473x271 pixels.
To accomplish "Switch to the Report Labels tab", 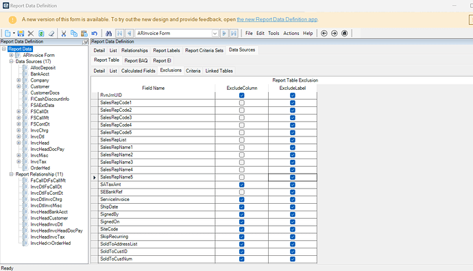I will (167, 50).
